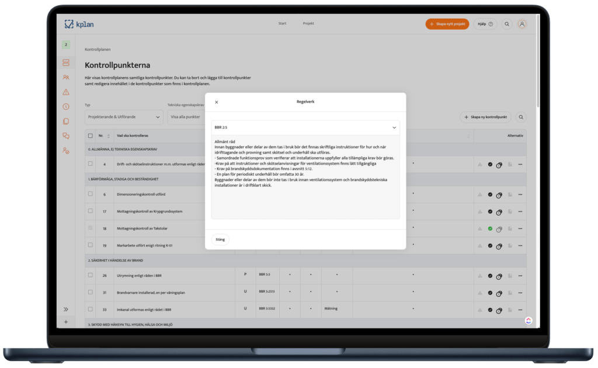
Task: Click the Skapa nytt projekt button
Action: click(447, 24)
